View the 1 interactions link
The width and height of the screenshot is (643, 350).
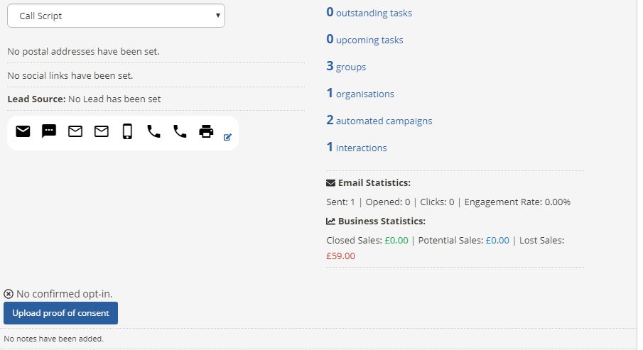pos(357,148)
